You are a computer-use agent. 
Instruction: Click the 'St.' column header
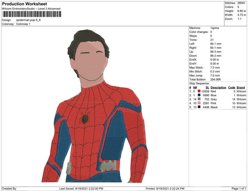[x=207, y=88]
